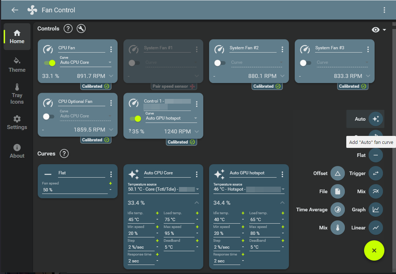Click the back arrow in the header

(x=15, y=10)
